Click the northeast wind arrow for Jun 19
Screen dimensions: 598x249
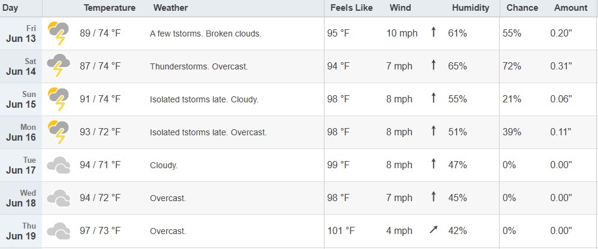pos(433,230)
